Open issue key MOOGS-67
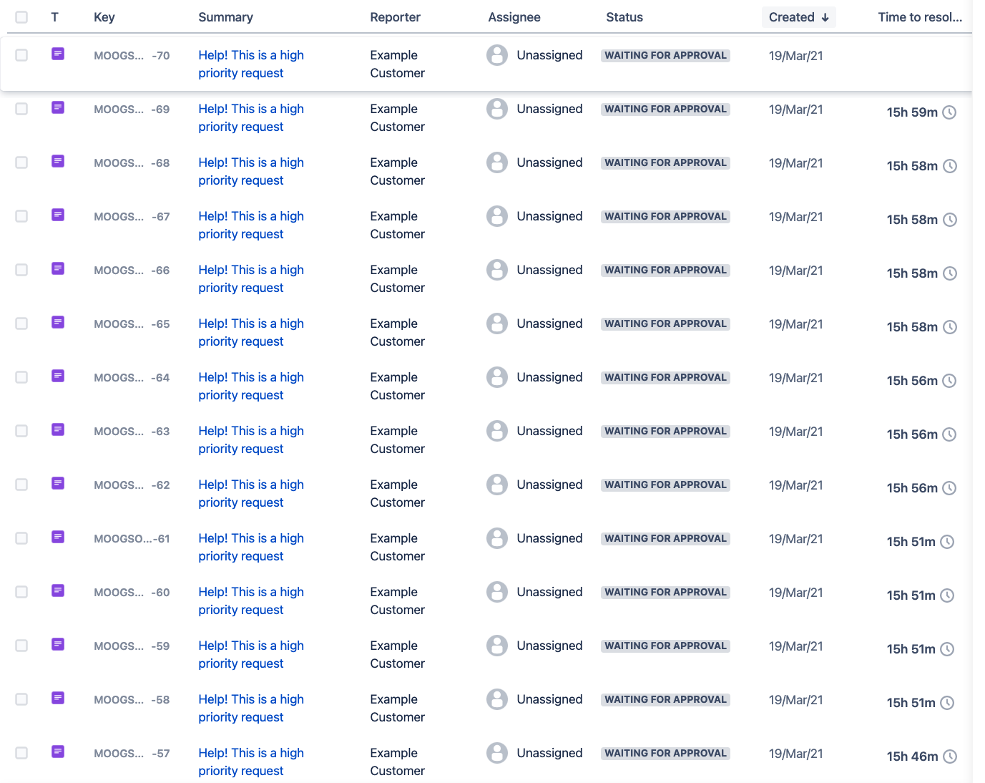This screenshot has width=985, height=783. 132,216
